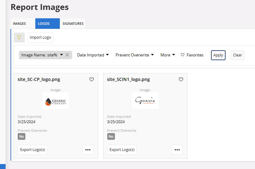Apply the current filters
The image size is (255, 169).
[218, 55]
